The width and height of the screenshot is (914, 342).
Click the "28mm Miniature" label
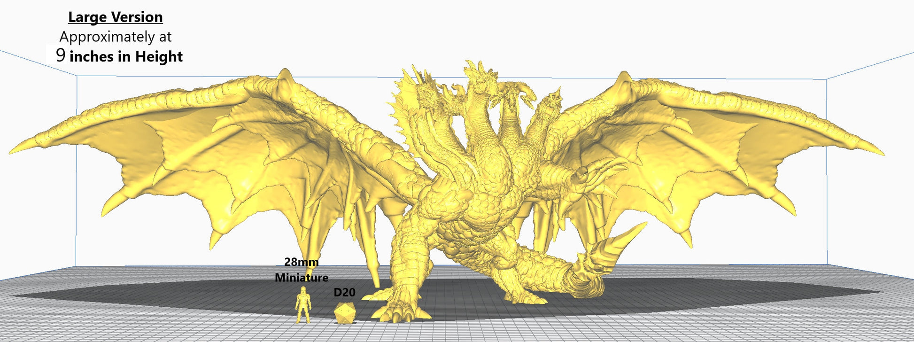(x=302, y=270)
